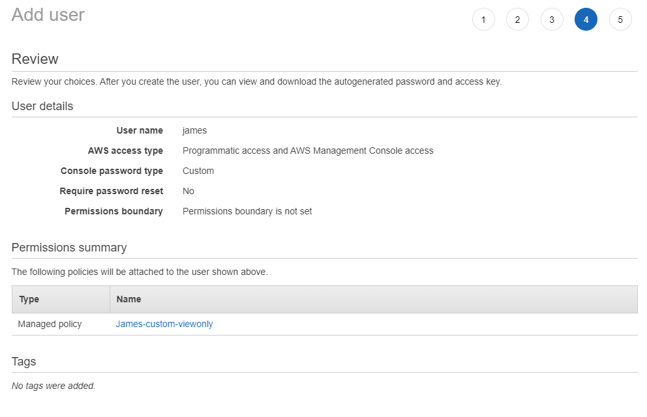Click the Add user page title
Screen dimensions: 647x417
pyautogui.click(x=48, y=15)
